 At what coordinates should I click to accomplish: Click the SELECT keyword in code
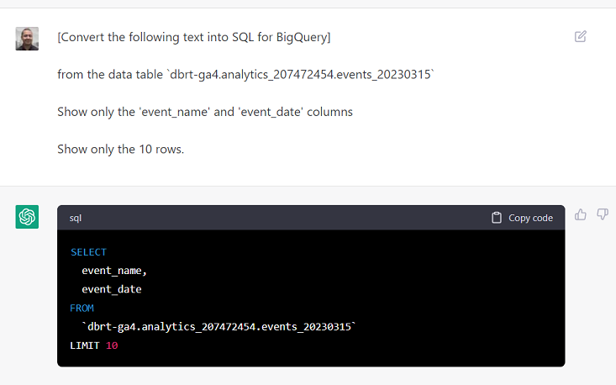tap(88, 252)
